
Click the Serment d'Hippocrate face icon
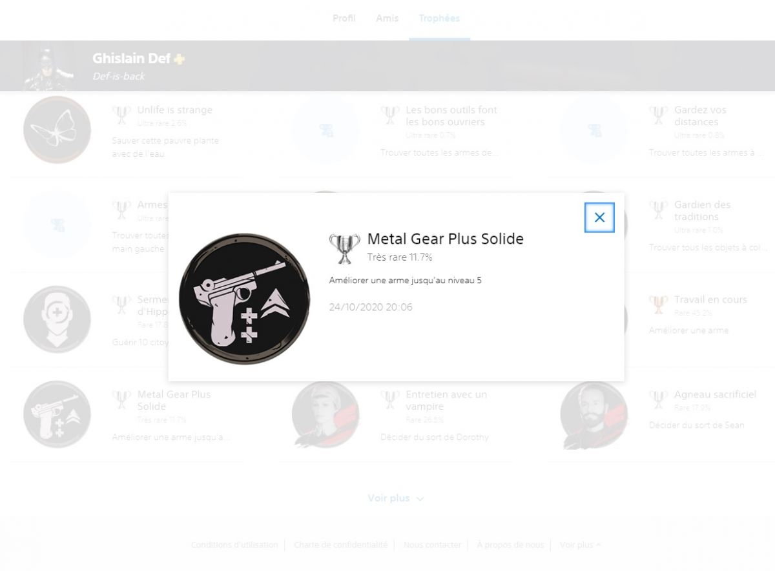coord(57,319)
